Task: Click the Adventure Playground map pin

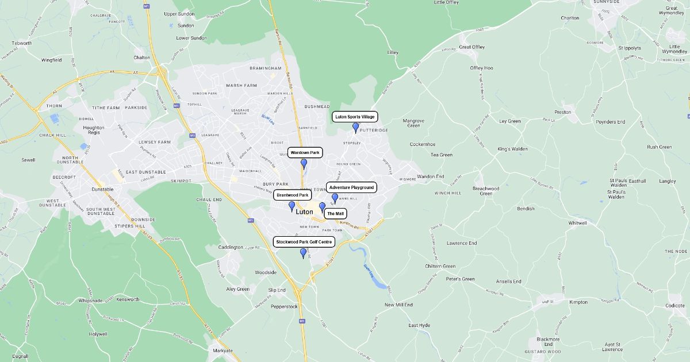Action: coord(335,198)
